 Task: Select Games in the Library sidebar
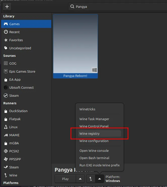pos(26,24)
